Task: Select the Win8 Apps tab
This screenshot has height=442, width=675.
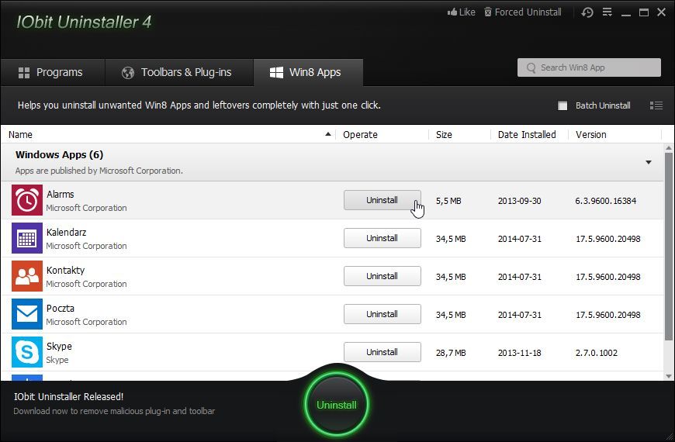Action: pos(308,72)
